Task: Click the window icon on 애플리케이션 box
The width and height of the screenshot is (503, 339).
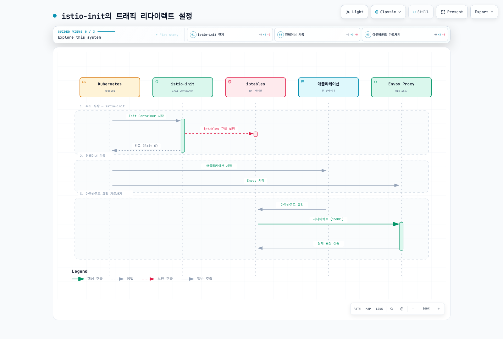Action: (x=303, y=82)
